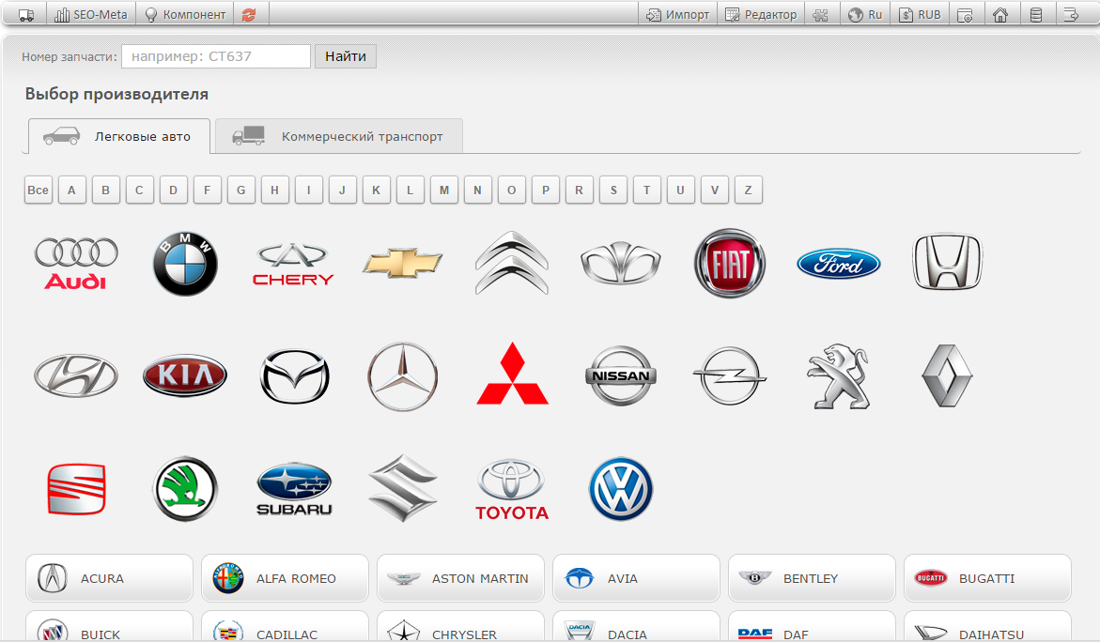Select the Seat logo
The image size is (1100, 642).
(76, 488)
